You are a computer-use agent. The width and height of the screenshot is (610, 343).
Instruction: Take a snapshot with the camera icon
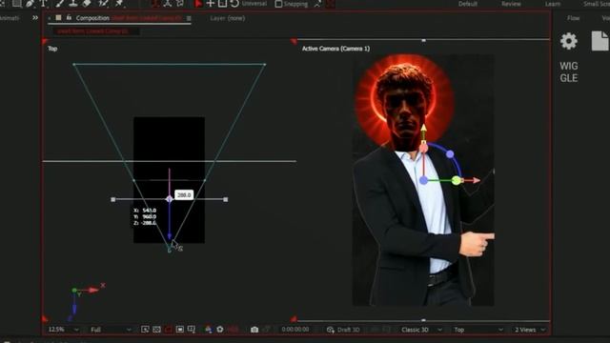[254, 330]
